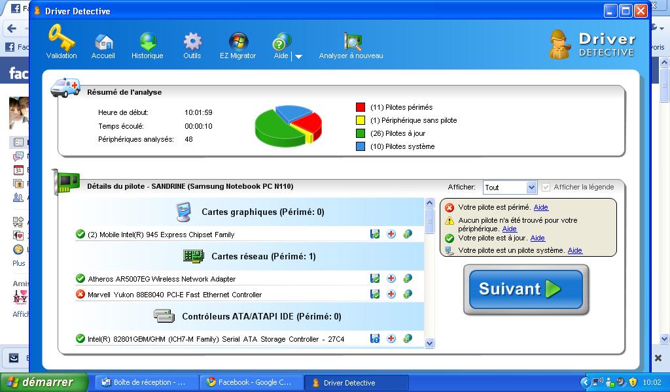Click the blue Pilotes système swatch

pos(361,146)
